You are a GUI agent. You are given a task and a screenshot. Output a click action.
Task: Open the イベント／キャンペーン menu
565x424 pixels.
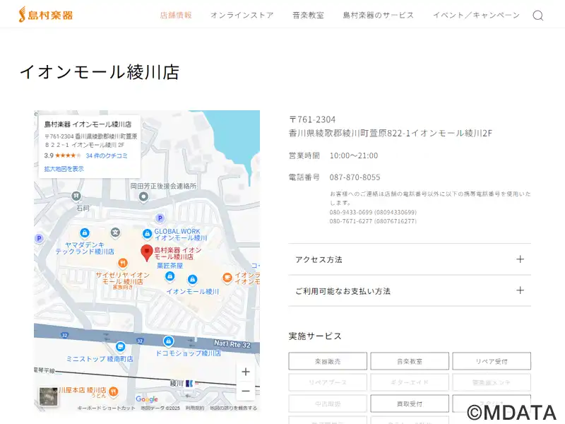476,15
